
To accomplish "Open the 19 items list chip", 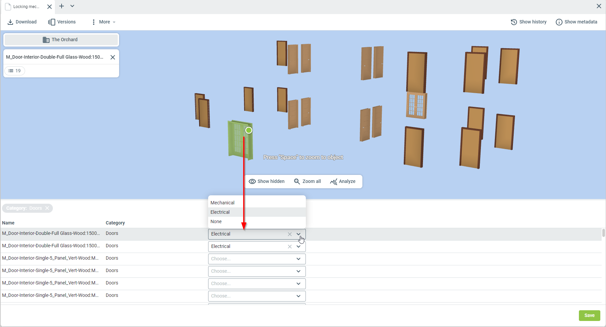I will [15, 71].
